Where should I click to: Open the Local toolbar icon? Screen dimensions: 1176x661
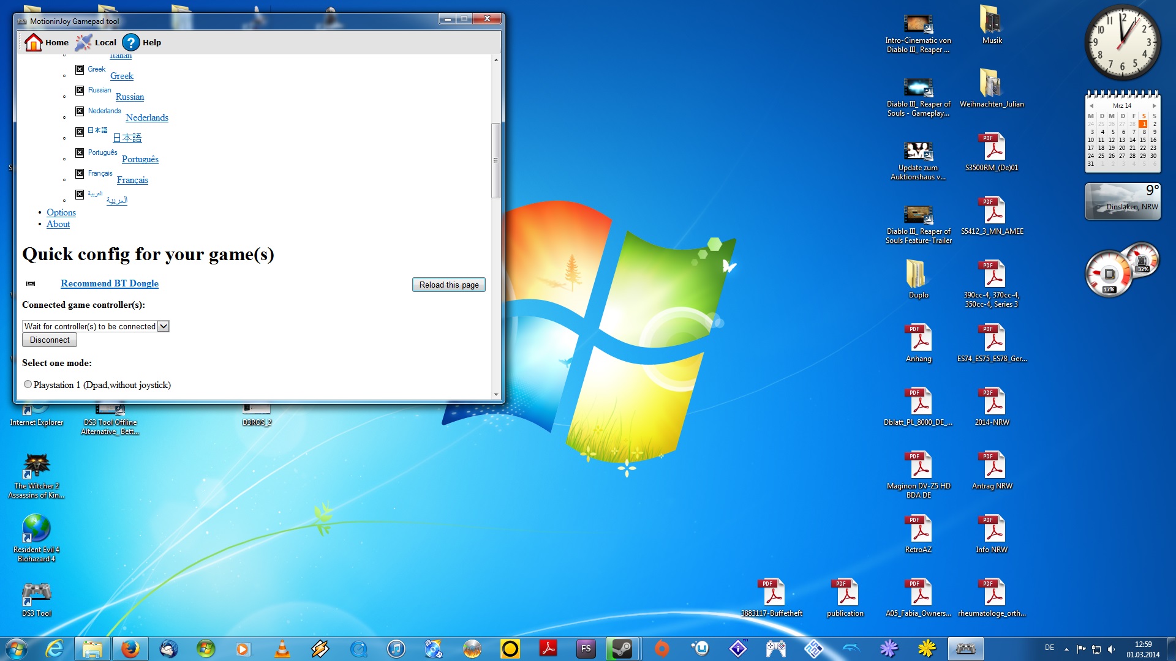(83, 42)
